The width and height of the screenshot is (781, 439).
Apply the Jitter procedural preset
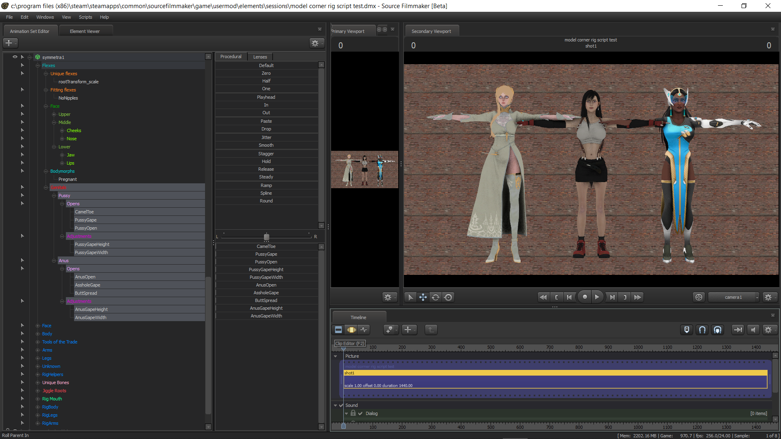coord(266,137)
